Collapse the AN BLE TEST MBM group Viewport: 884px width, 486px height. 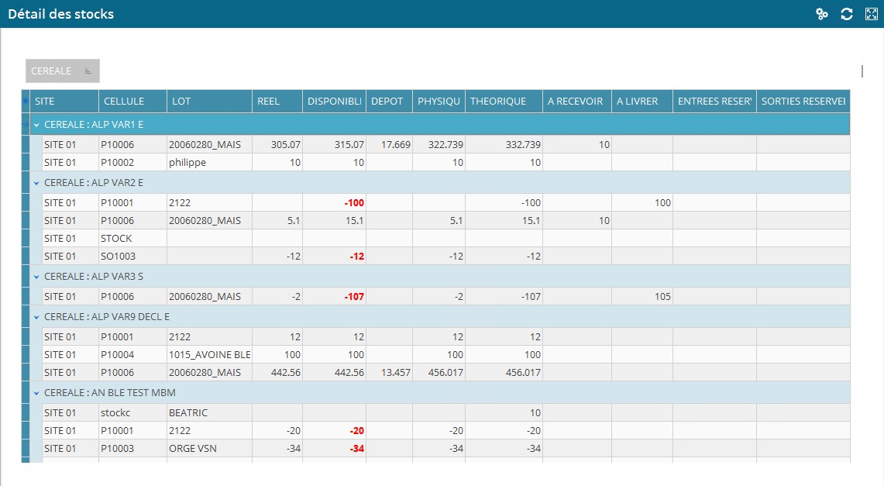pos(36,393)
